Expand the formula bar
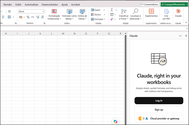The image size is (189, 125). (x=187, y=29)
